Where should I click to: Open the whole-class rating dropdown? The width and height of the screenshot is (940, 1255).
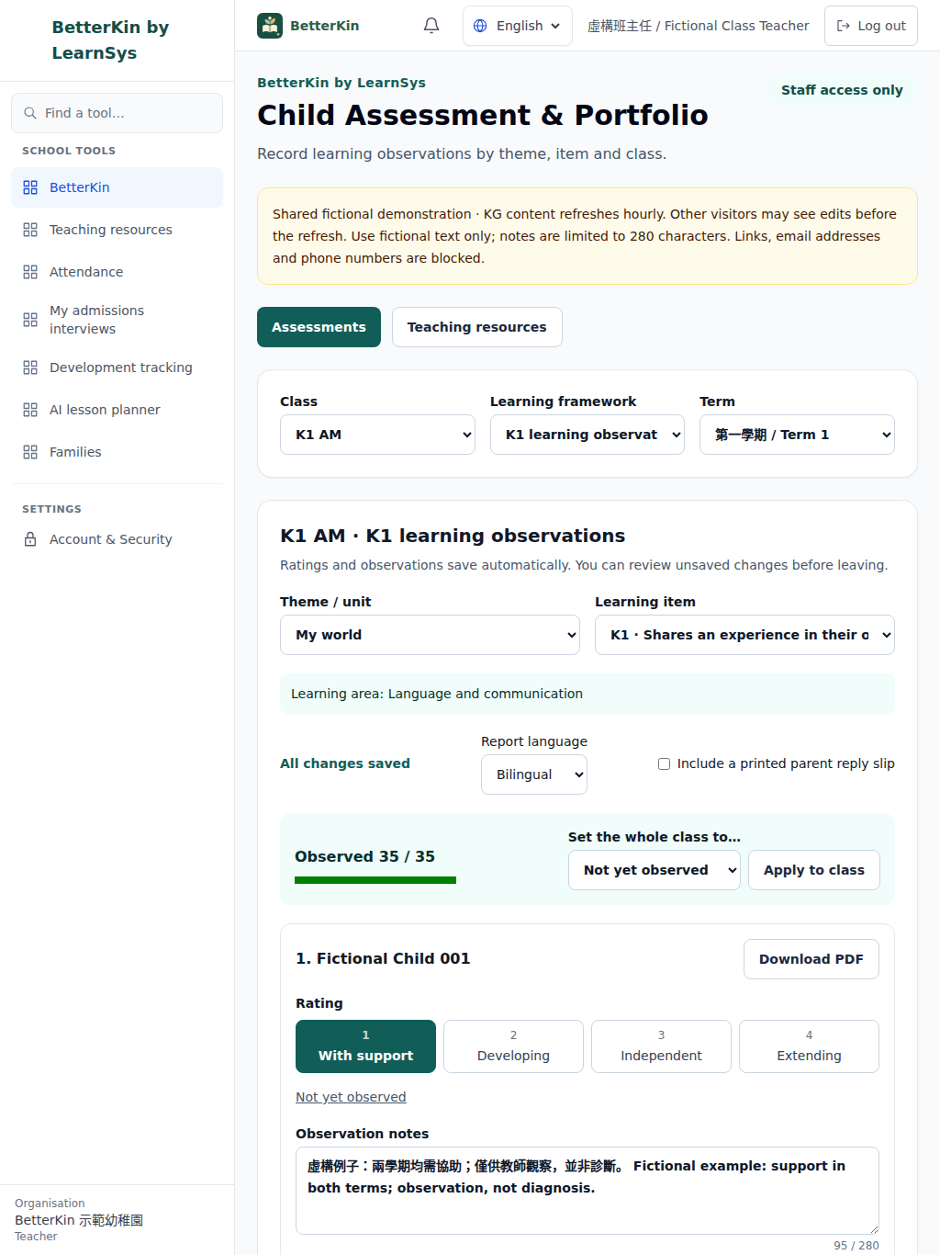[655, 870]
